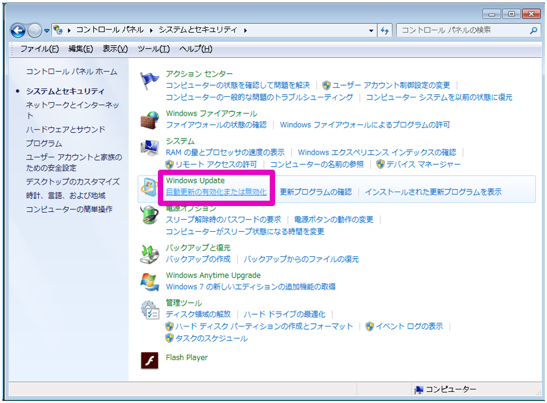Open the Windows ファイアウォール heading
547x403 pixels.
pyautogui.click(x=211, y=113)
